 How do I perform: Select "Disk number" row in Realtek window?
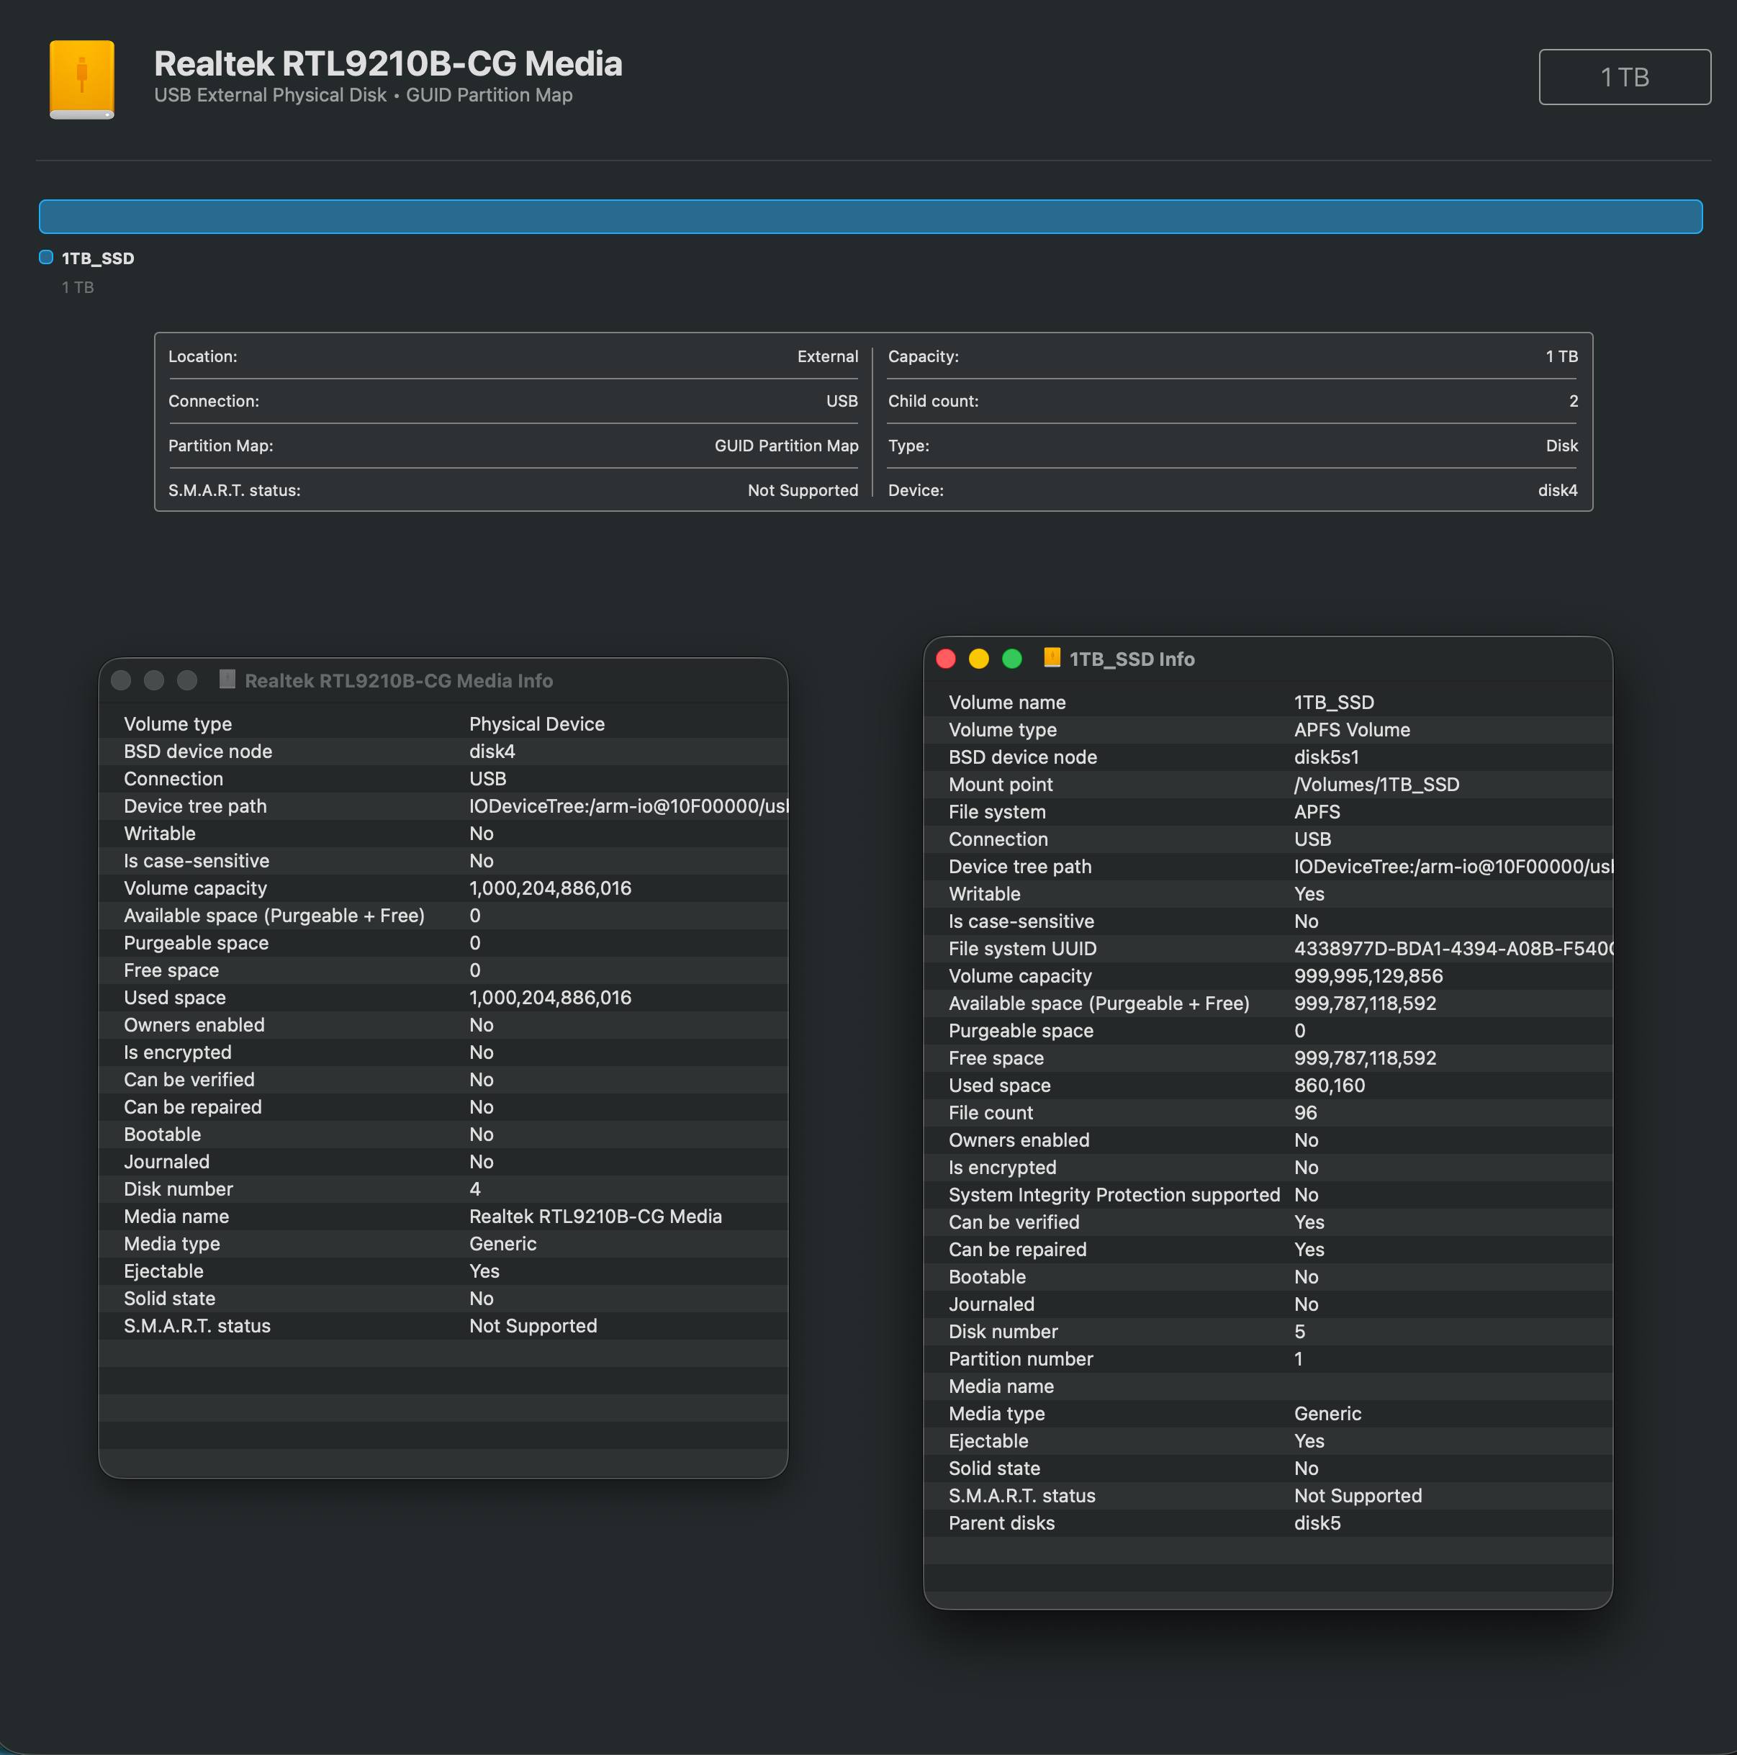pos(443,1189)
